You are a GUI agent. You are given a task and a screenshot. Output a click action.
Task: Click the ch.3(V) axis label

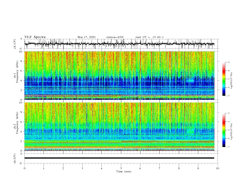[x=15, y=158]
